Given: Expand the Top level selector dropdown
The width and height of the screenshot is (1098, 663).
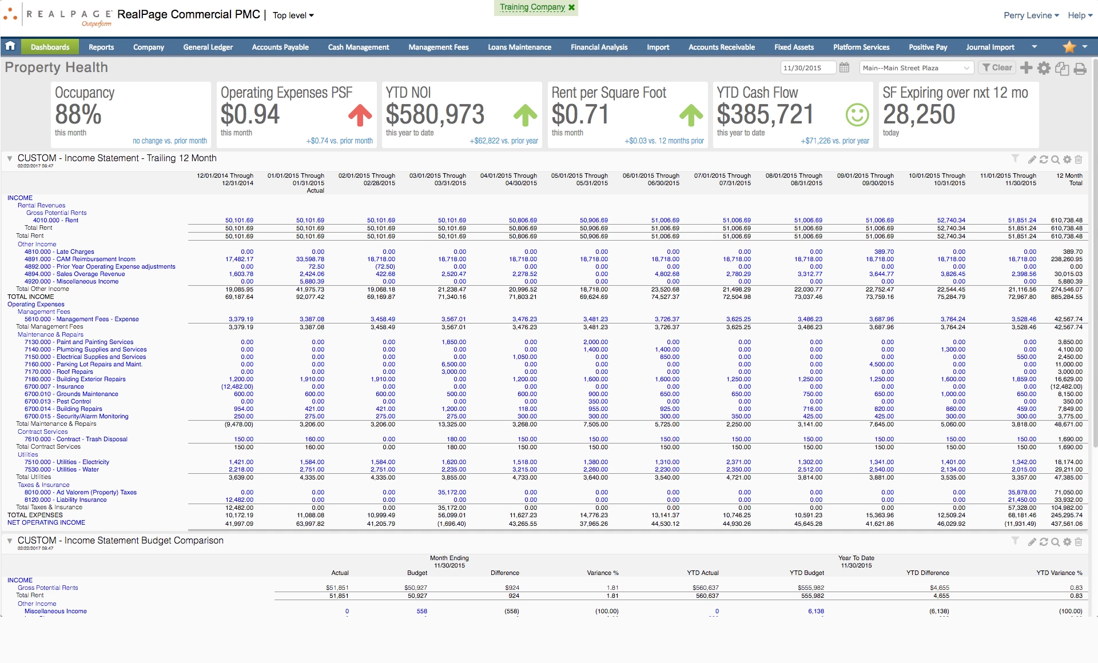Looking at the screenshot, I should coord(293,15).
